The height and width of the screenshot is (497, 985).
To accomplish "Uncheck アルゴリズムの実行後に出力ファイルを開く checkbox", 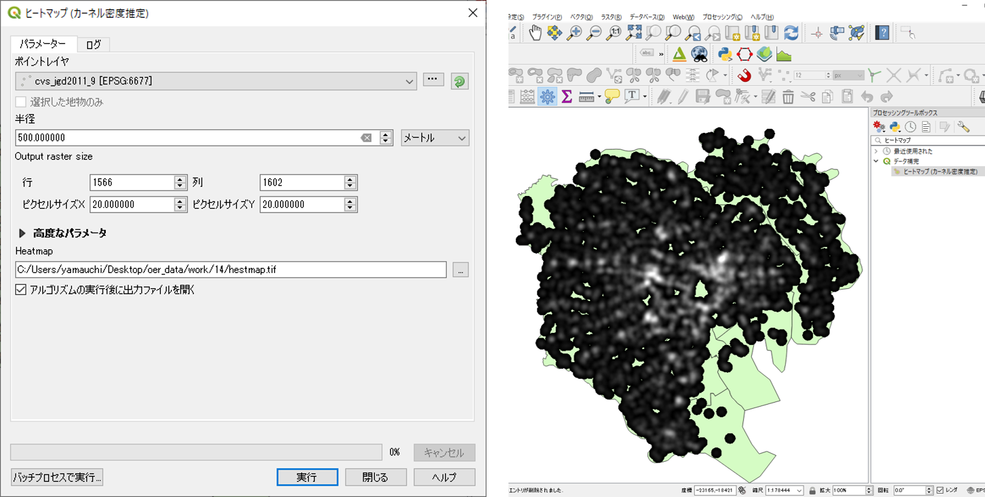I will click(x=21, y=290).
